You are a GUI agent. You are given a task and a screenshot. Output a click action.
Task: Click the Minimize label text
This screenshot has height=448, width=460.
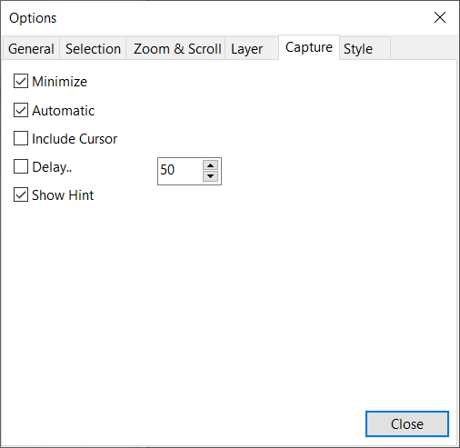[60, 82]
